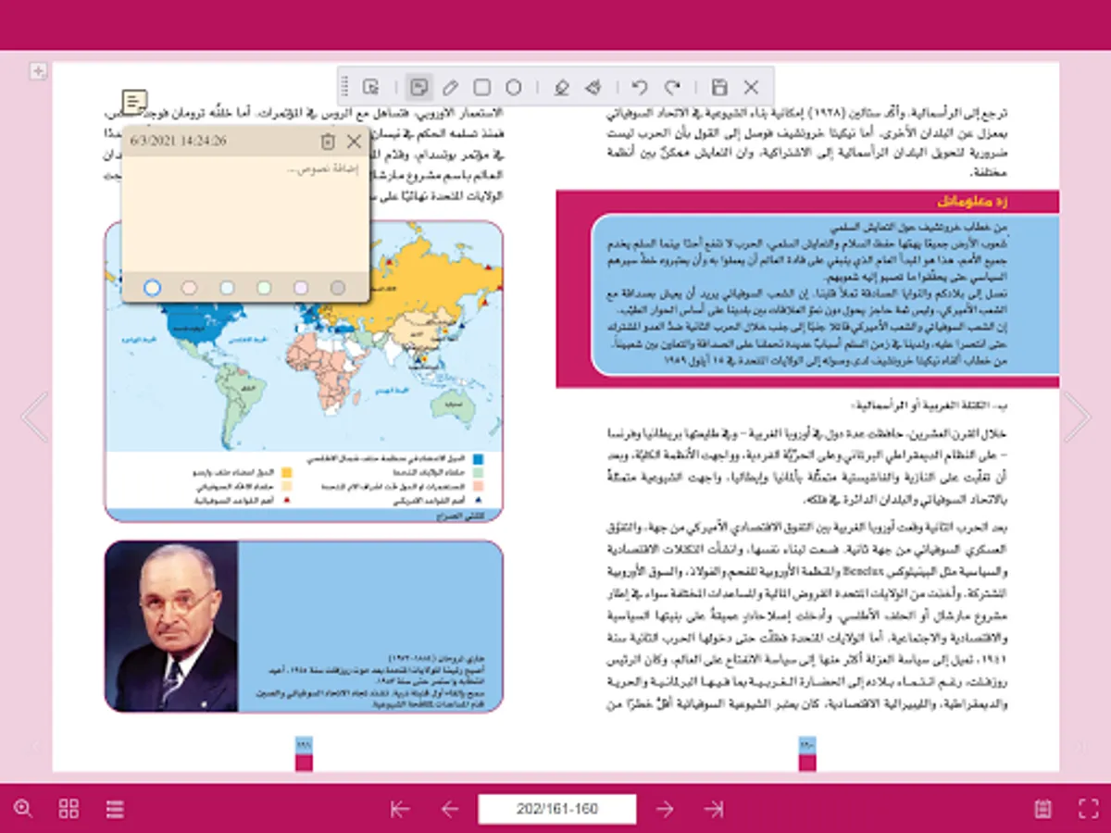This screenshot has width=1111, height=833.
Task: Choose the gray note color swatch
Action: pyautogui.click(x=338, y=288)
